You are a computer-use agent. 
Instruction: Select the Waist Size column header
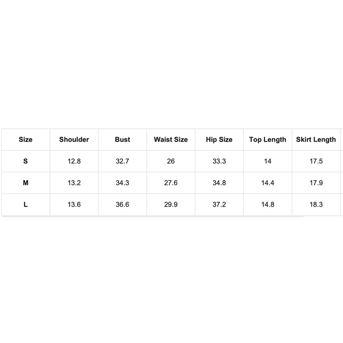coord(171,140)
